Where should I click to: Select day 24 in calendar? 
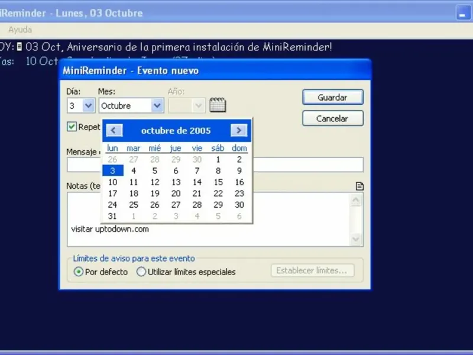click(x=112, y=205)
